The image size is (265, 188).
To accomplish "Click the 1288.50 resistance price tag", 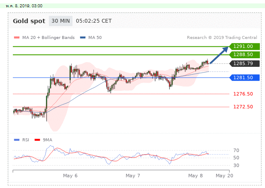I will (x=244, y=55).
